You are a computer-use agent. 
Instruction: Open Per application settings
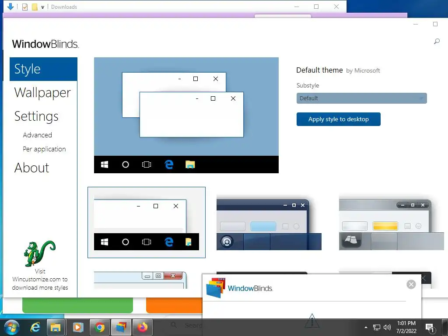pos(44,149)
